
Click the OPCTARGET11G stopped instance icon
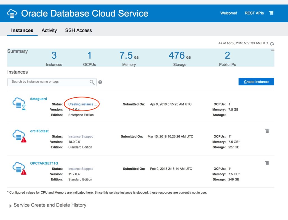tap(19, 169)
